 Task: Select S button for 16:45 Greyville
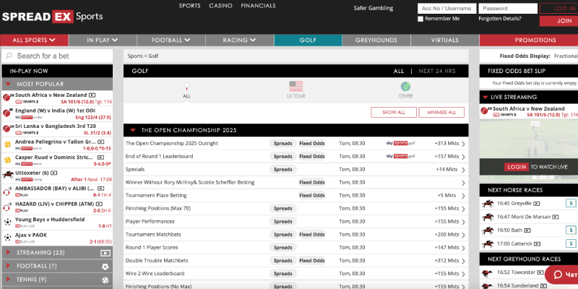coord(571,203)
